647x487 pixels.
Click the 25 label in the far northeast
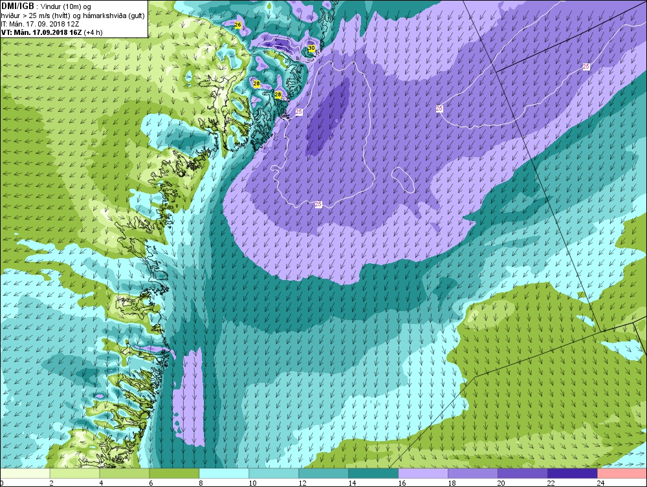pos(586,67)
